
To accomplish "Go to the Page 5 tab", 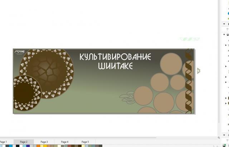I will pos(85,142).
